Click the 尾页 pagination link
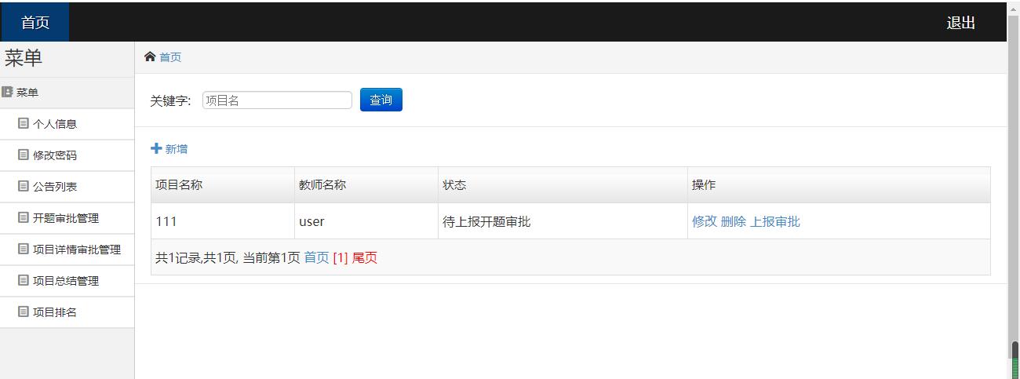Image resolution: width=1020 pixels, height=379 pixels. pyautogui.click(x=365, y=257)
